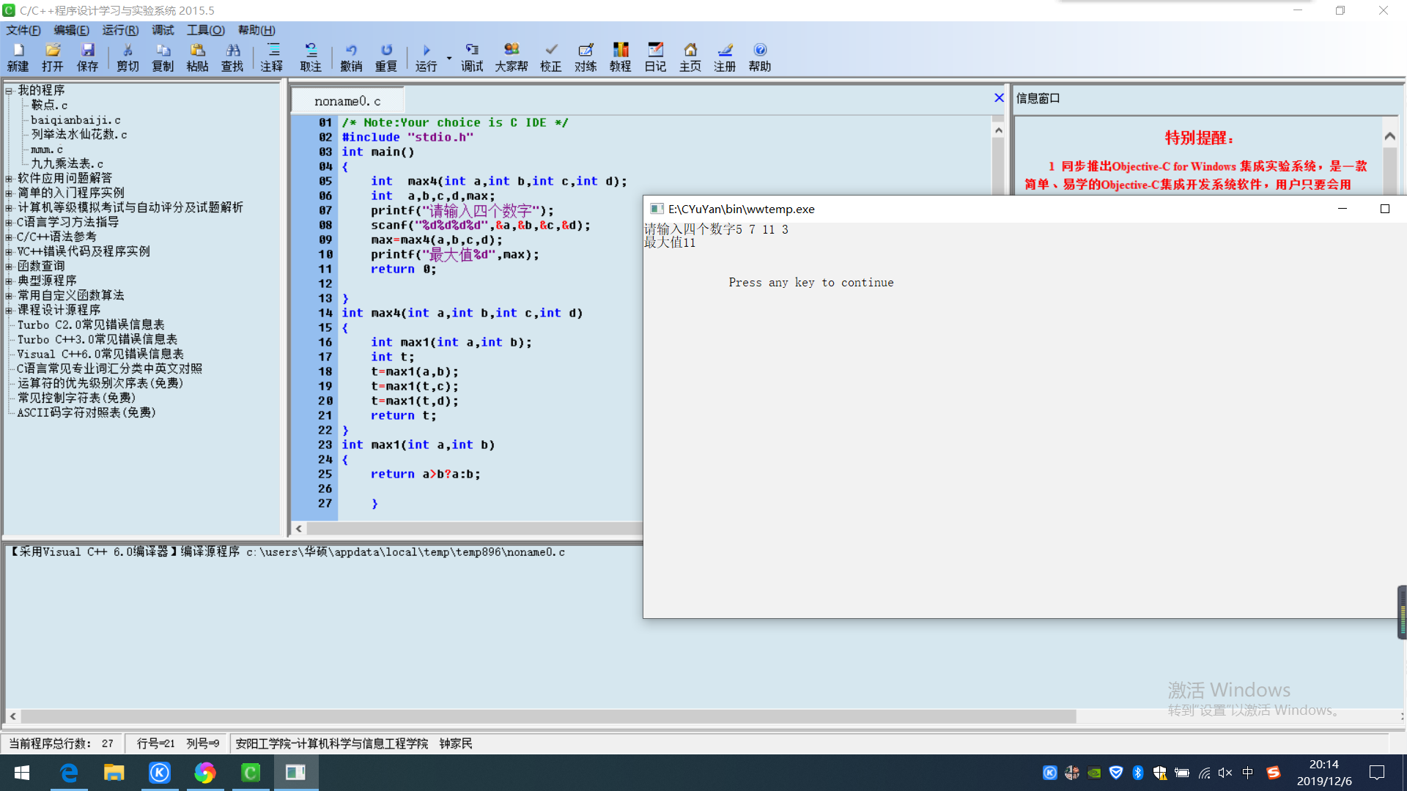Image resolution: width=1407 pixels, height=791 pixels.
Task: Open the dropdown arrow next to 运行
Action: [448, 58]
